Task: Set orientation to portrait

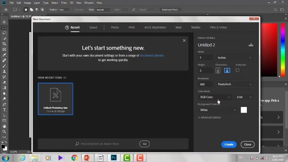Action: pyautogui.click(x=218, y=71)
